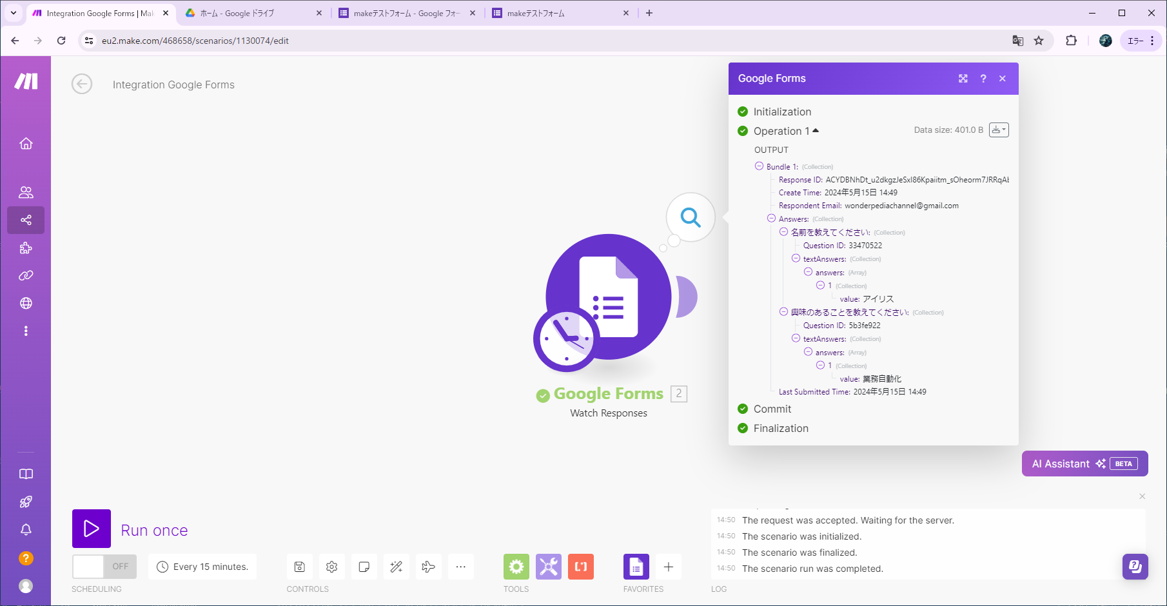Click the Save scenario icon
This screenshot has width=1167, height=606.
(300, 567)
